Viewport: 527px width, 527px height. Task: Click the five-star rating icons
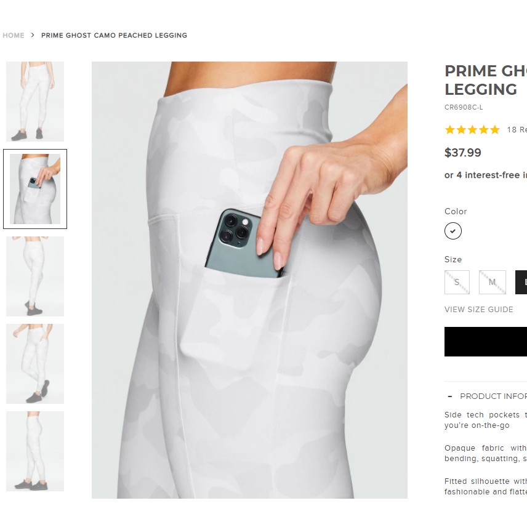[x=472, y=130]
